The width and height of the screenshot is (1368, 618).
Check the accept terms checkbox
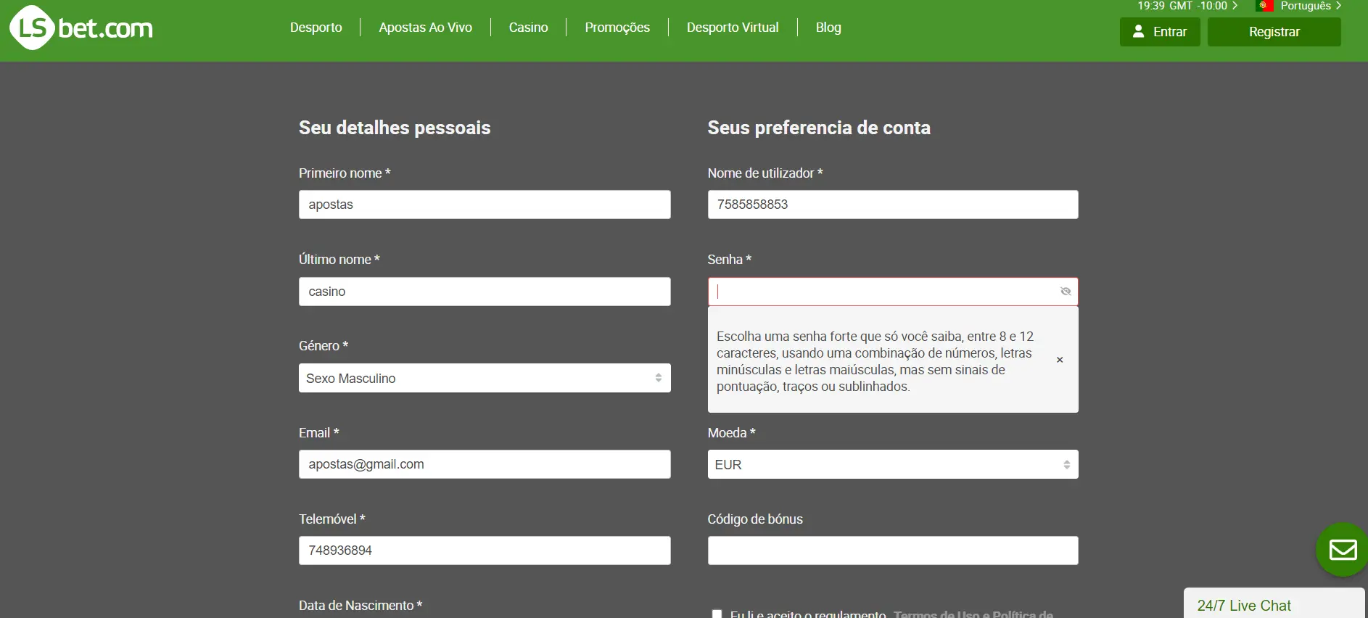tap(717, 614)
